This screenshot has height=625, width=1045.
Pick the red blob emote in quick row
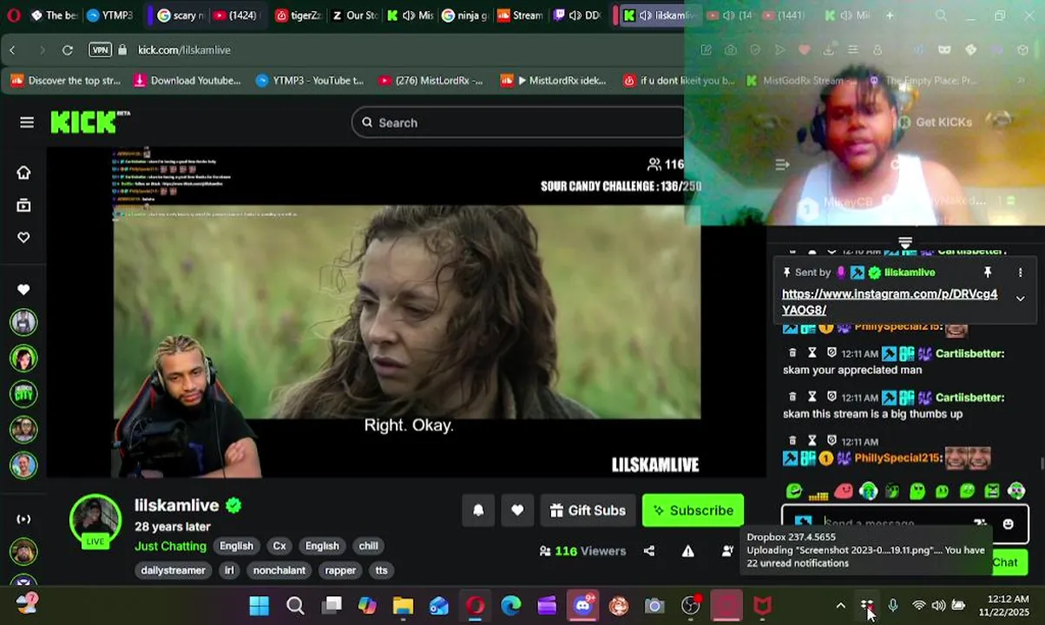pyautogui.click(x=843, y=491)
